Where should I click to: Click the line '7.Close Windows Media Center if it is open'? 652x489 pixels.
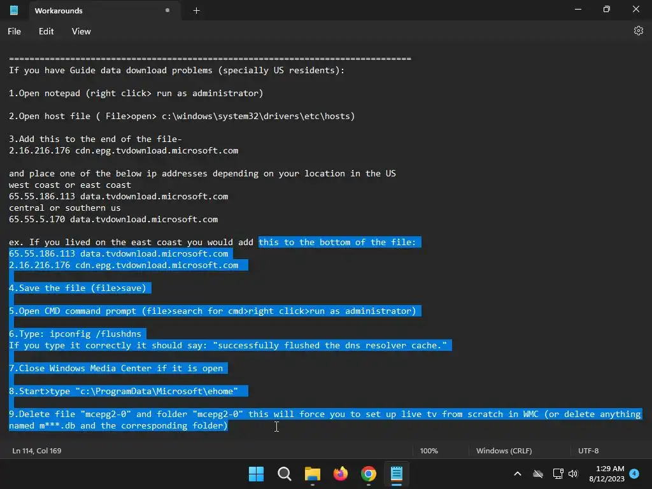[116, 368]
